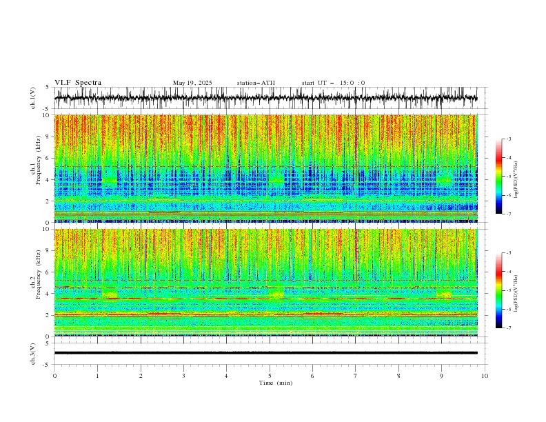
Task: Click the upper ch.1 PSD color bar
Action: point(498,177)
